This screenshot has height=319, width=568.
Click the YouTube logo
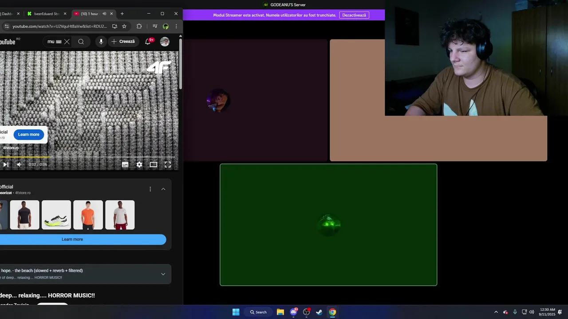coord(8,42)
